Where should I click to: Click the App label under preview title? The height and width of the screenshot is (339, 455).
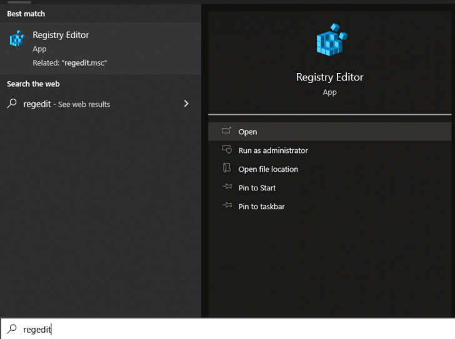pyautogui.click(x=329, y=92)
